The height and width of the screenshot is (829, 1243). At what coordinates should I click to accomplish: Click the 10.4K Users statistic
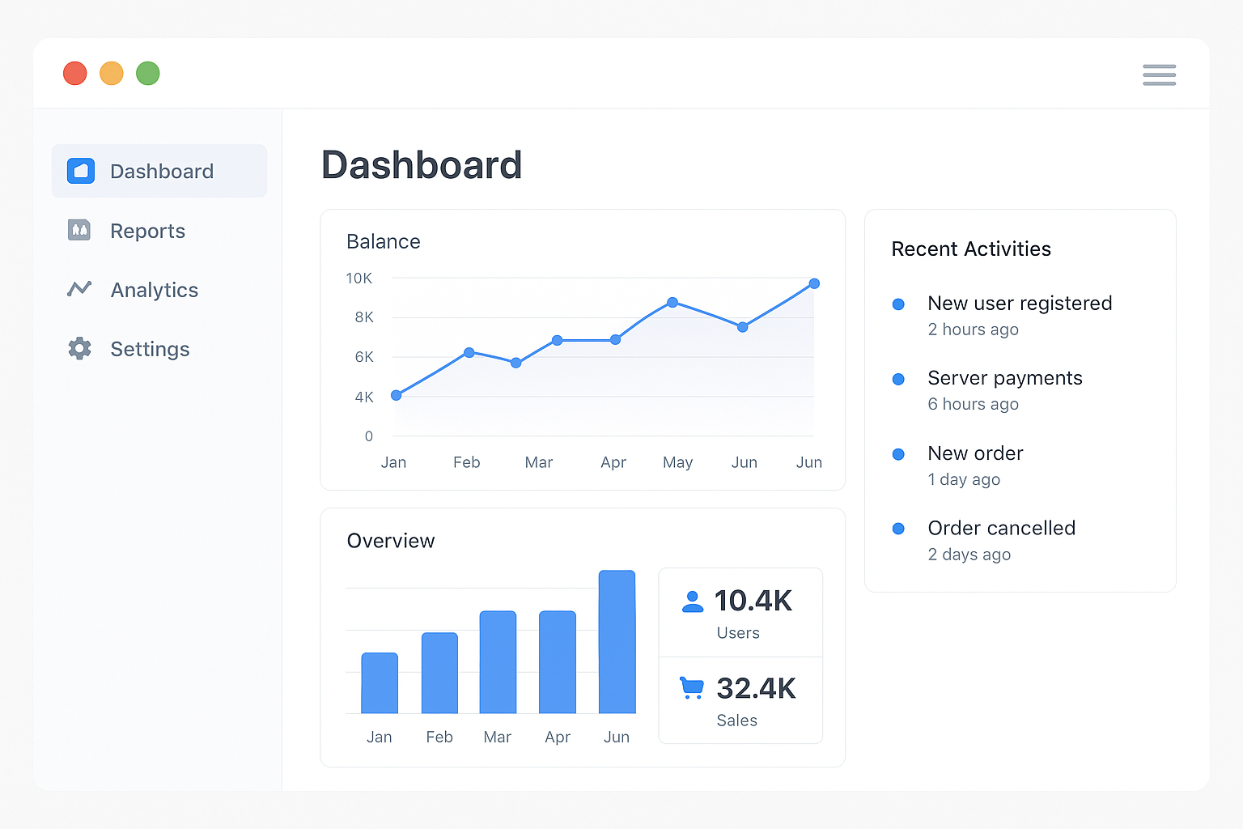(754, 601)
